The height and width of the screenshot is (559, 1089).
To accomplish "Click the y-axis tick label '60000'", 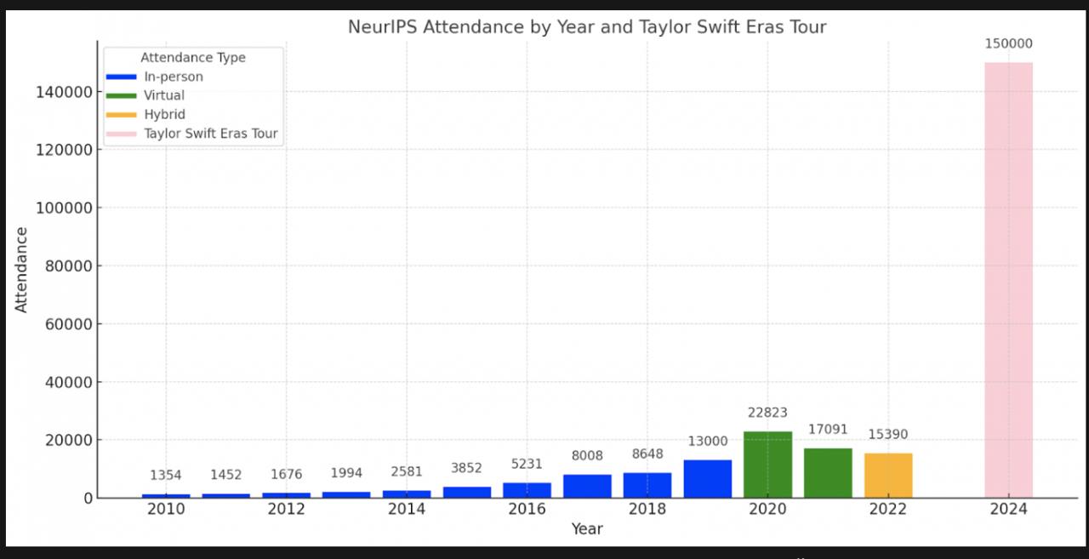I will click(69, 324).
